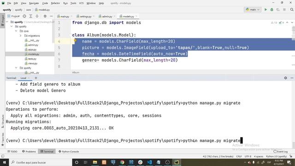Click Run with Coverage icon in toolbar

[x=278, y=10]
